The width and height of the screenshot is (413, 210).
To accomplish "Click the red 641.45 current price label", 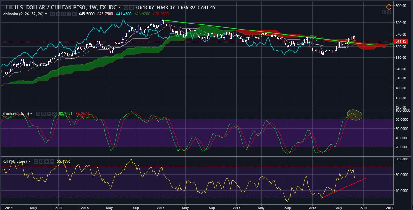I will [x=400, y=41].
